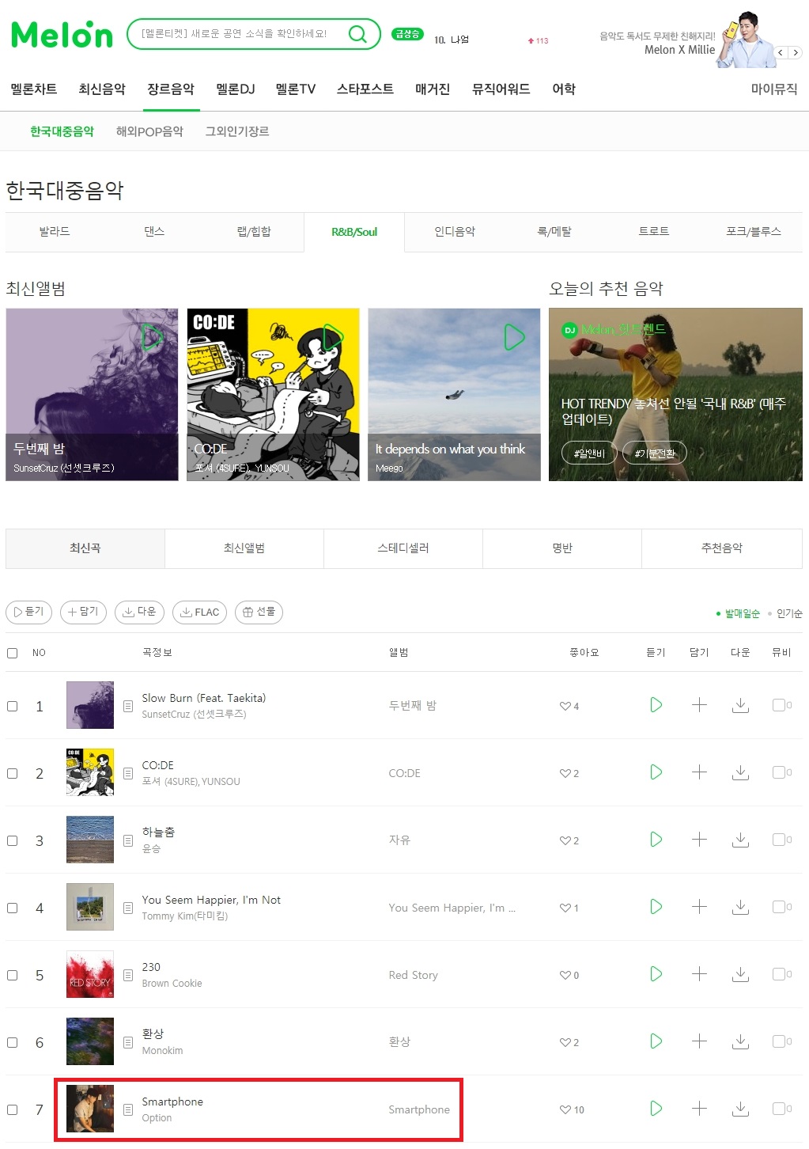Open the 스테디셀러 tab
809x1149 pixels.
point(403,548)
